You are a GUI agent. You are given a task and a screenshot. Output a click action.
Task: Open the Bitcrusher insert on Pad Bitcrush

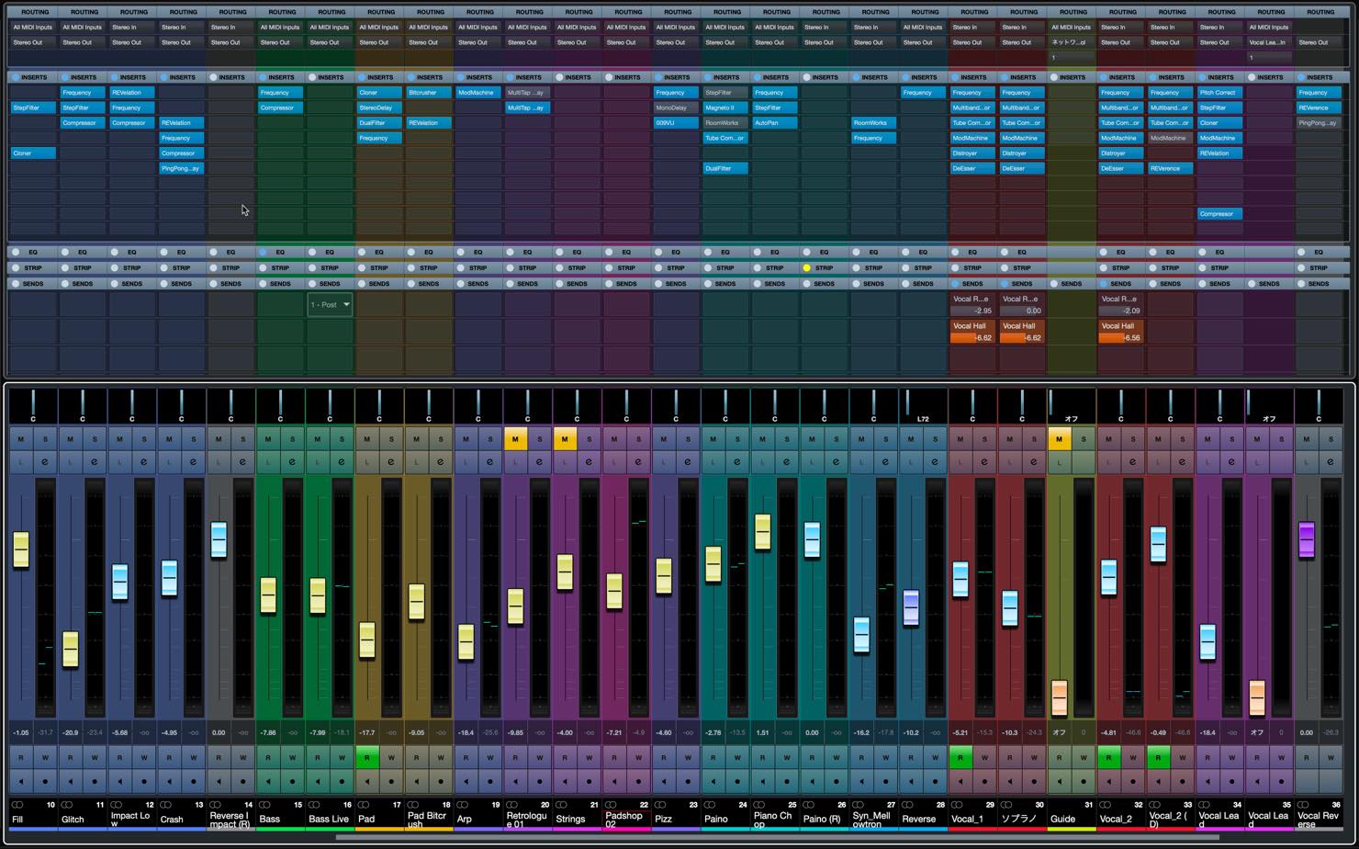(429, 93)
